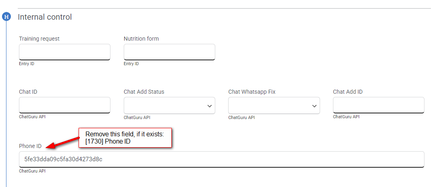Focus the Chat ID text box

[x=64, y=105]
